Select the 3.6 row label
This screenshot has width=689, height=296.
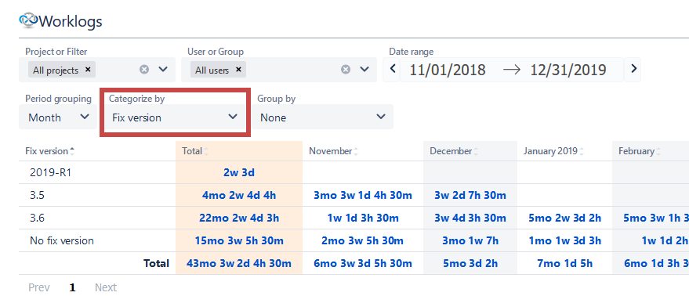[37, 218]
